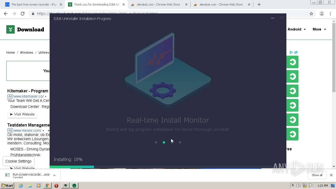Open Chrome from the taskbar
The height and width of the screenshot is (189, 336).
(x=47, y=186)
